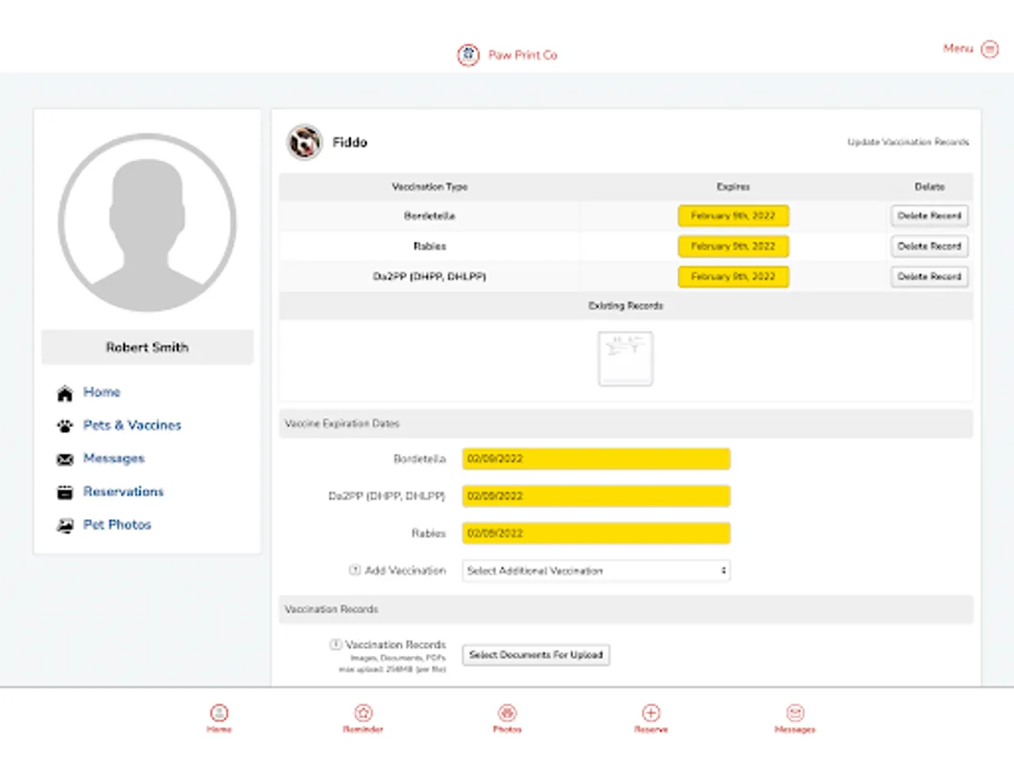Open Messages envelope icon in bottom bar
This screenshot has height=761, width=1014.
795,713
